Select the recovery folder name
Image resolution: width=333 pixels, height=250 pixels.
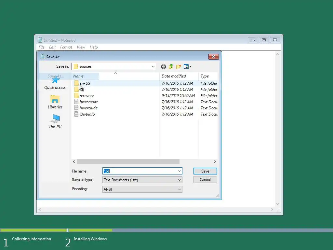tap(87, 96)
